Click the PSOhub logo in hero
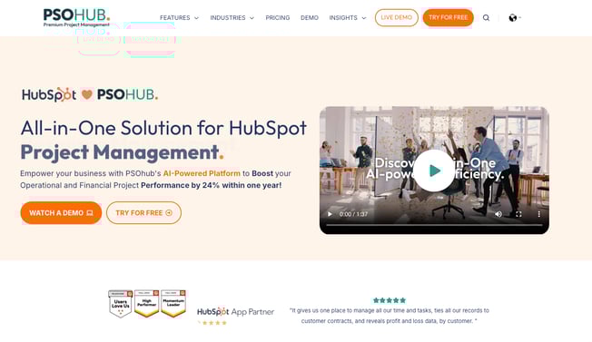This screenshot has height=342, width=592. (128, 94)
